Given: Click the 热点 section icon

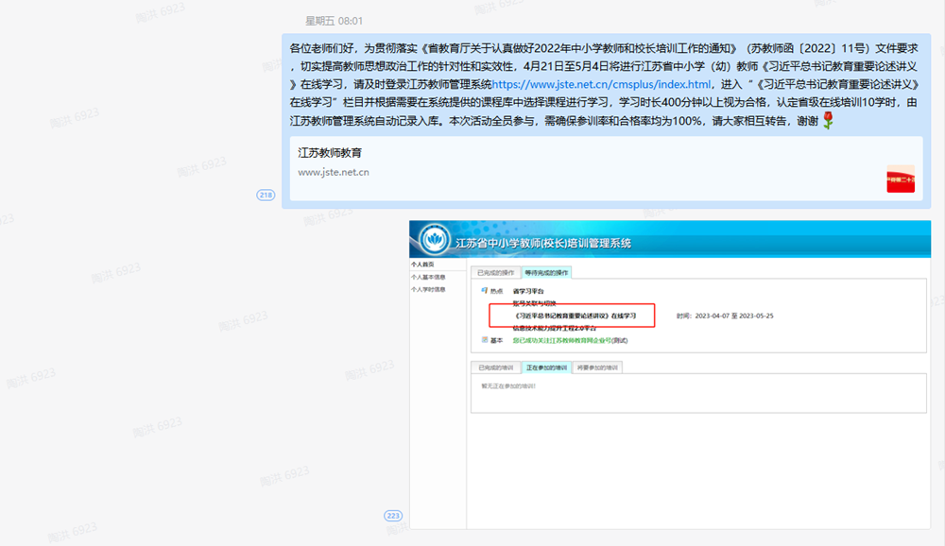Looking at the screenshot, I should 485,291.
